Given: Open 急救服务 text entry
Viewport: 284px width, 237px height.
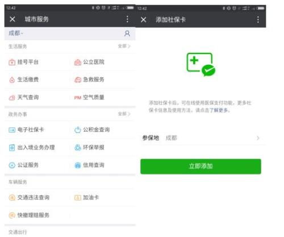Looking at the screenshot, I should 94,80.
